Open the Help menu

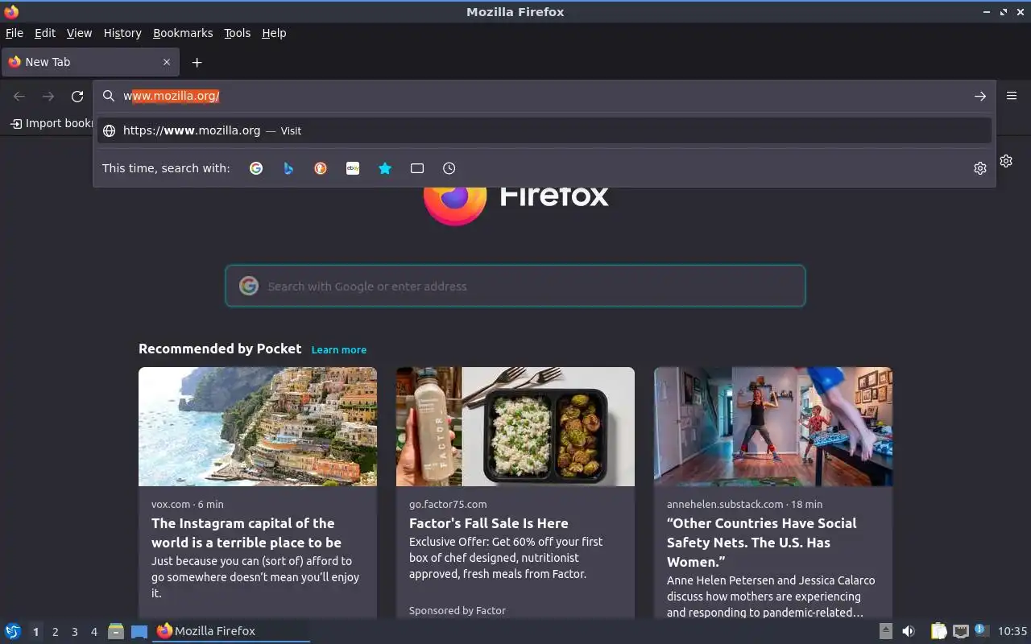[274, 33]
